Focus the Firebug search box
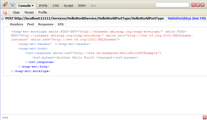The height and width of the screenshot is (120, 207). point(172,5)
